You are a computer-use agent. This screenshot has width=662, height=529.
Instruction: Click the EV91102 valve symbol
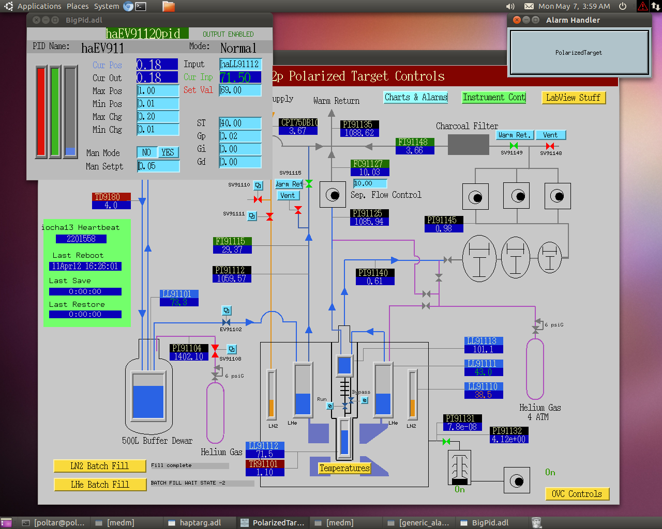(226, 322)
